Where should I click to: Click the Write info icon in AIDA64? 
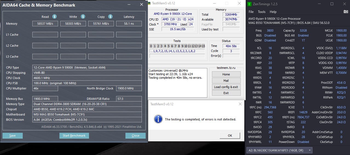coord(83,16)
